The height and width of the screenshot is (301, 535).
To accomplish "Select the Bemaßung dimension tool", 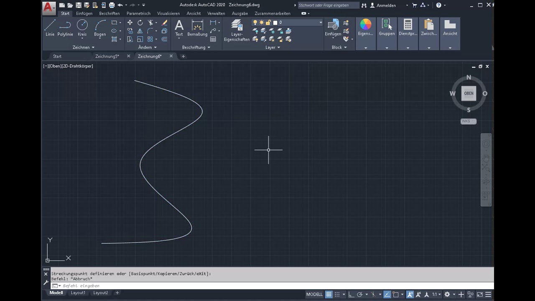I will tap(197, 28).
